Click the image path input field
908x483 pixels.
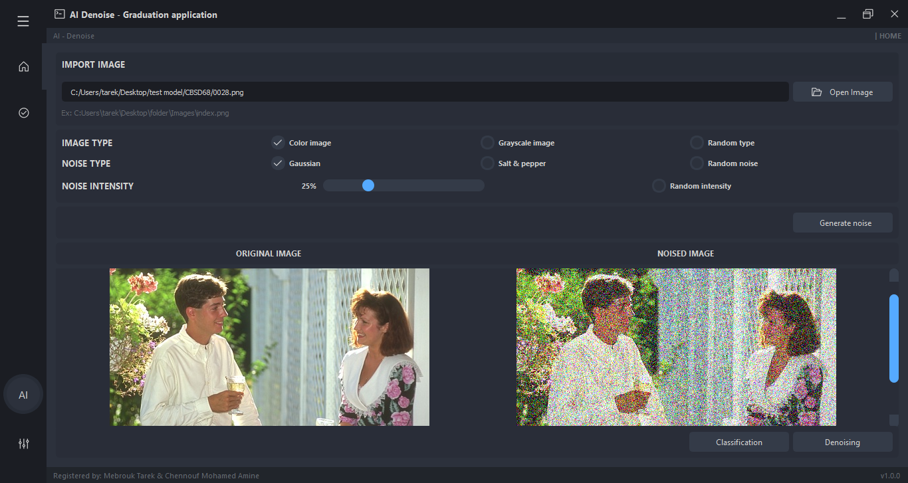(x=425, y=92)
